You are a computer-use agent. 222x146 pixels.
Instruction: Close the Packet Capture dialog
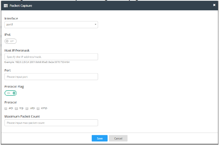(214, 5)
